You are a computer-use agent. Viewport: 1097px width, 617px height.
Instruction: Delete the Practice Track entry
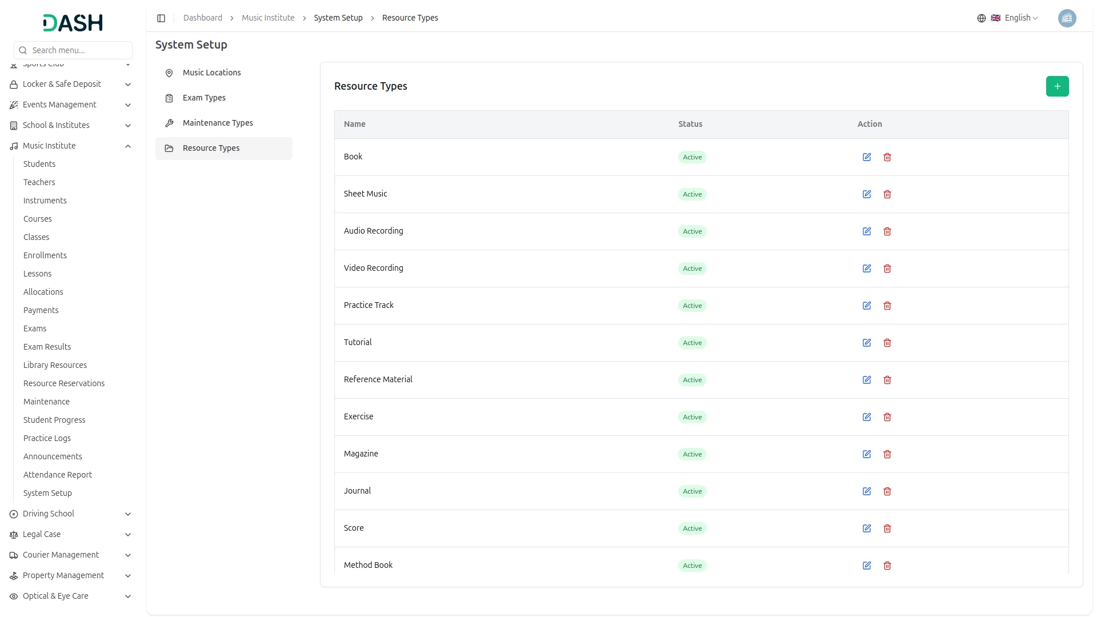(x=887, y=306)
